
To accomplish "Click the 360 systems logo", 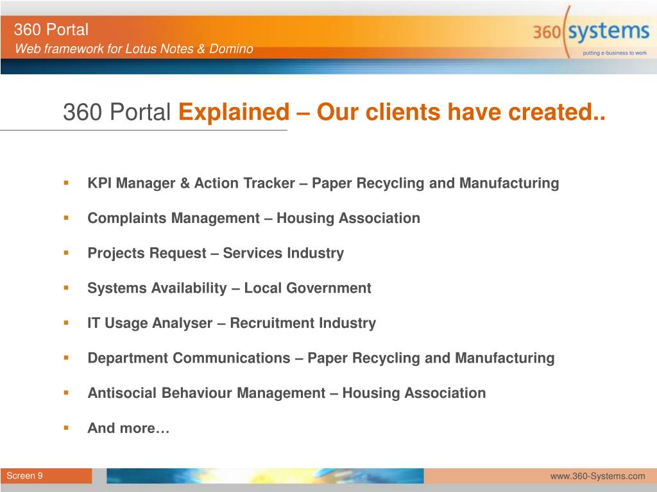I will point(591,32).
